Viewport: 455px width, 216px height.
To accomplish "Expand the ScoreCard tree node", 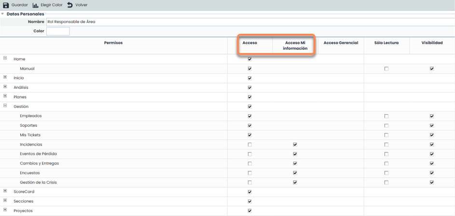I will [5, 191].
